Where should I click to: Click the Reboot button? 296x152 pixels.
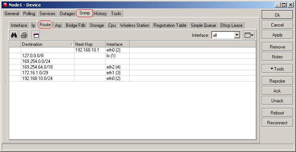[277, 113]
